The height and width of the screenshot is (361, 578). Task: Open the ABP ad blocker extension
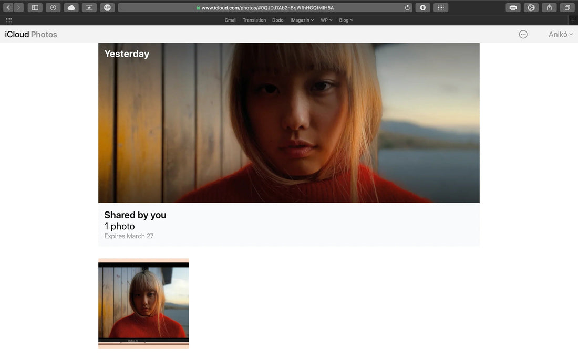[107, 8]
